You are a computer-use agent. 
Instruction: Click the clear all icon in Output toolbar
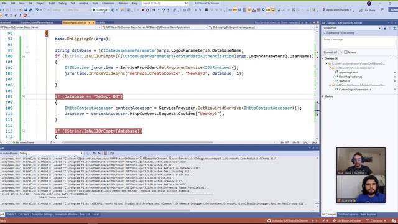coord(106,153)
